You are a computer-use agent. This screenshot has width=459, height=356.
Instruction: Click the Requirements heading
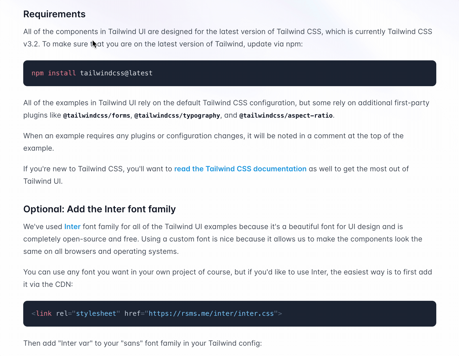click(54, 14)
